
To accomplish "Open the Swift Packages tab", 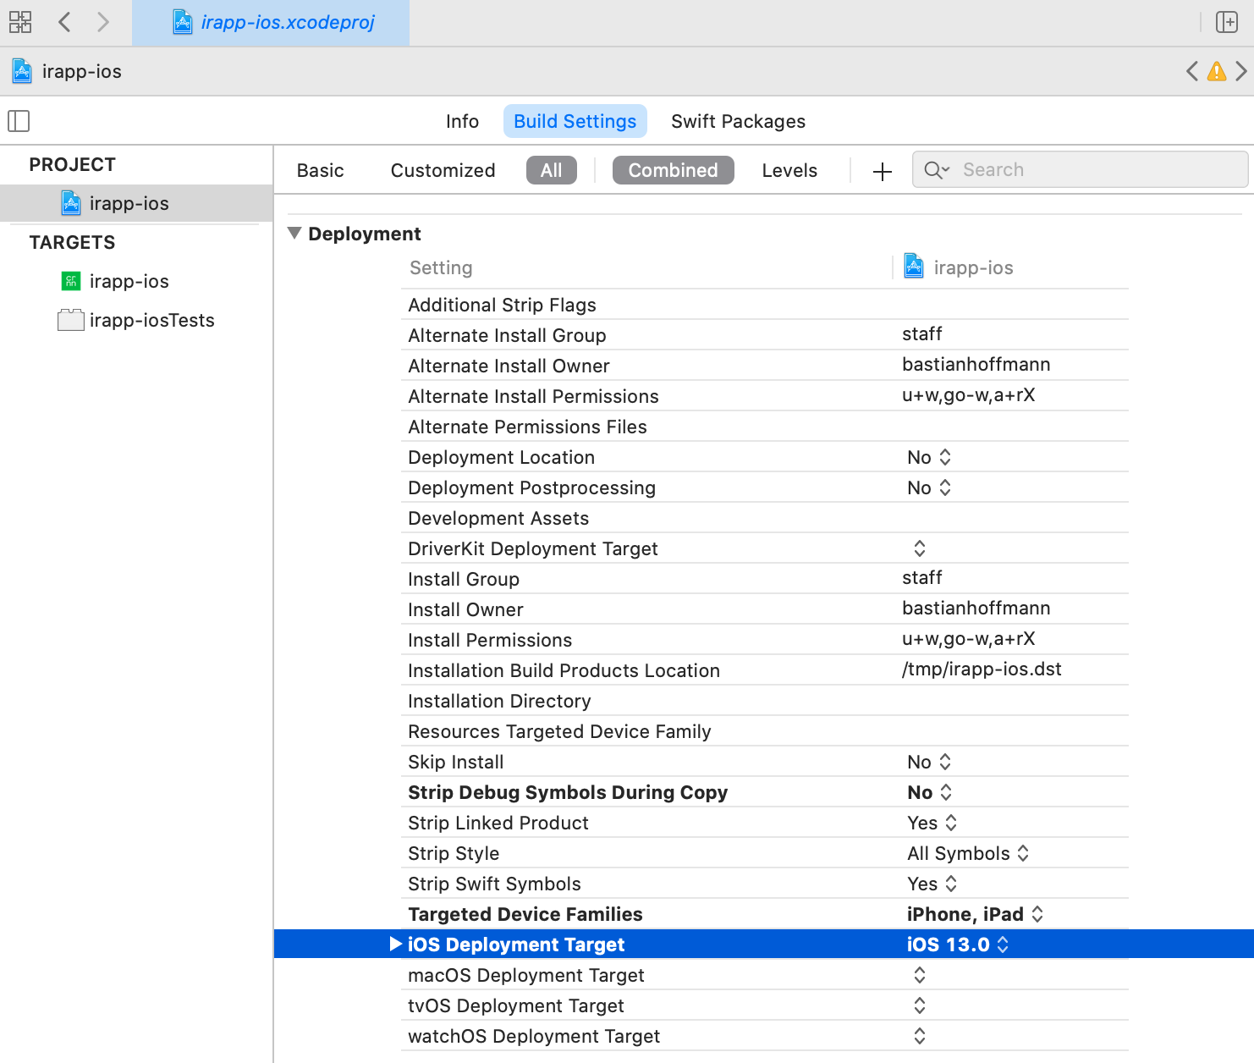I will point(738,121).
